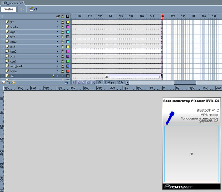Click the registration crosshair on stage

point(191,154)
